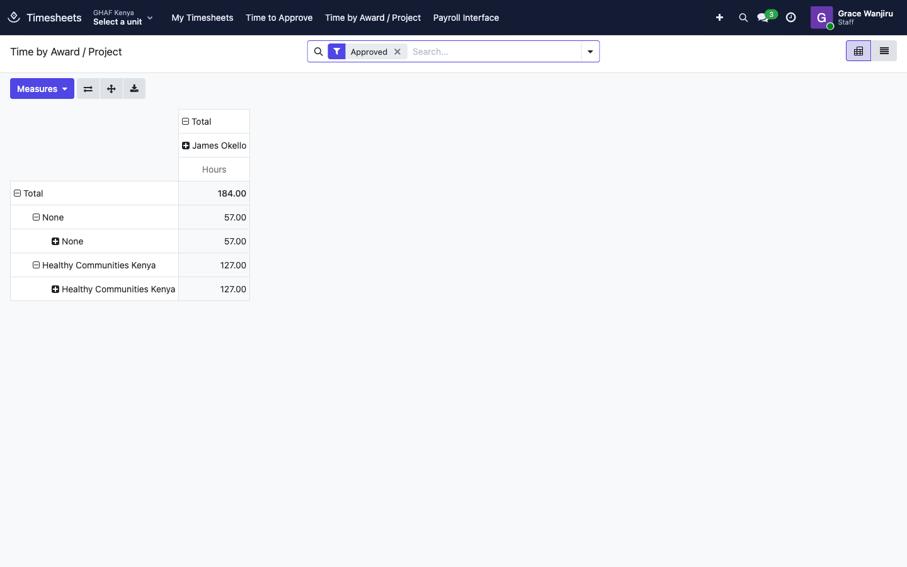Click the expand all pivot icon
Viewport: 907px width, 567px height.
click(111, 89)
